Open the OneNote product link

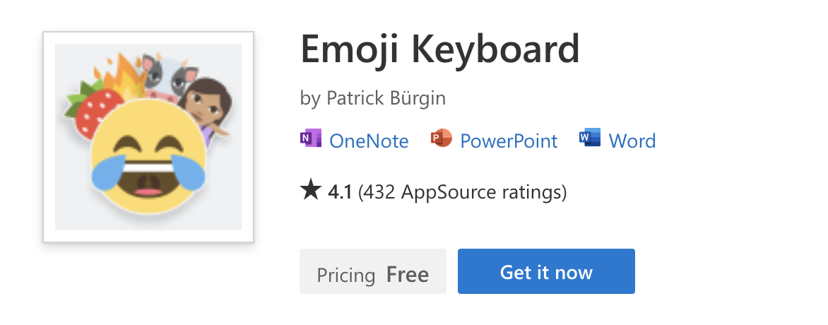369,141
